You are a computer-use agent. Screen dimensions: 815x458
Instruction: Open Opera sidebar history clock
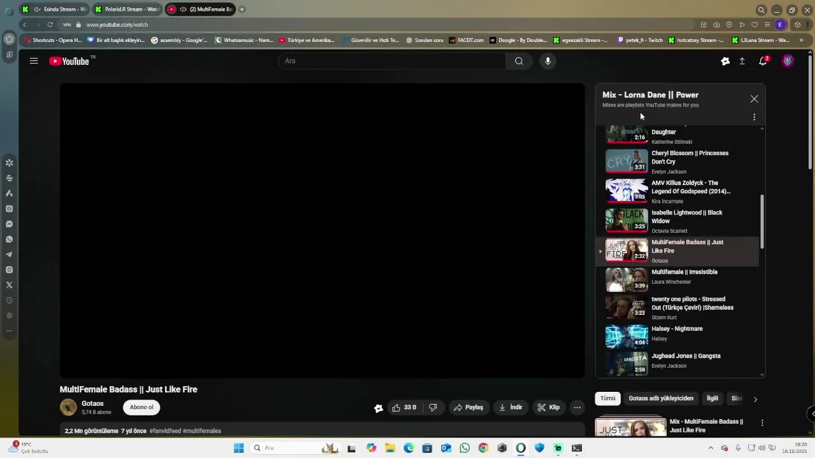(x=10, y=300)
